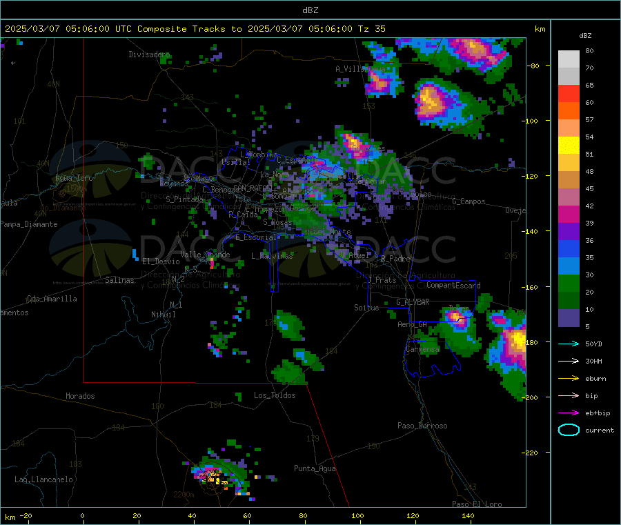
Task: Click the 'E_Escorial' label
Action: coord(256,237)
